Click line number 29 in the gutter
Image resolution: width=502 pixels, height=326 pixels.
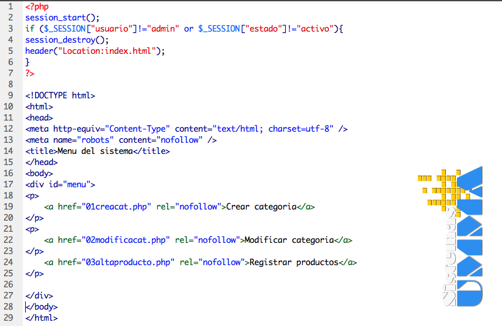[x=8, y=318]
